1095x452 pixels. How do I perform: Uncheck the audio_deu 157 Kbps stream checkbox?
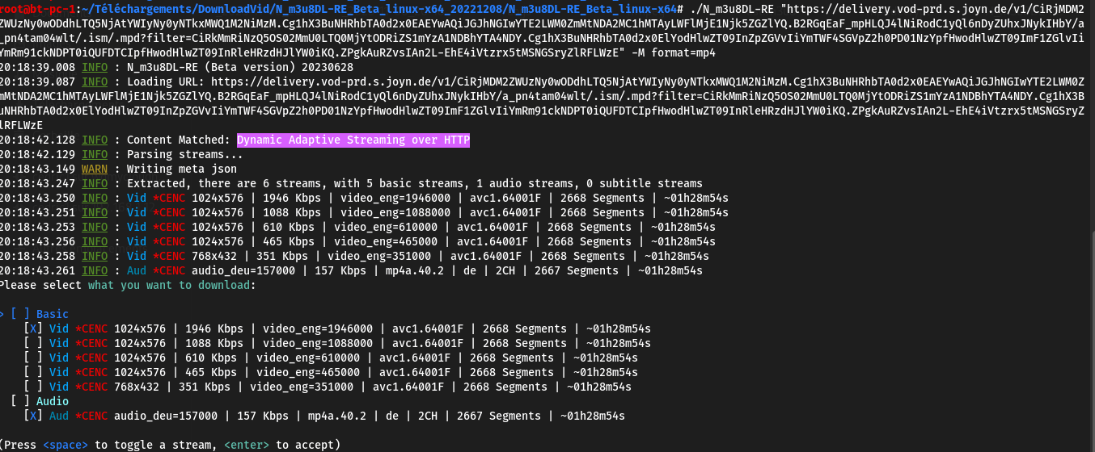33,416
